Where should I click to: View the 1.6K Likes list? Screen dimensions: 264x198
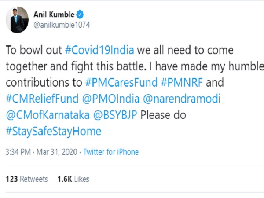(73, 179)
